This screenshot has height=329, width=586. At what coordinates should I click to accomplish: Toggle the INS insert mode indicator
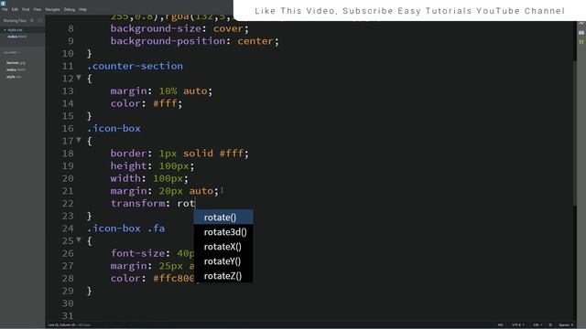pos(501,325)
